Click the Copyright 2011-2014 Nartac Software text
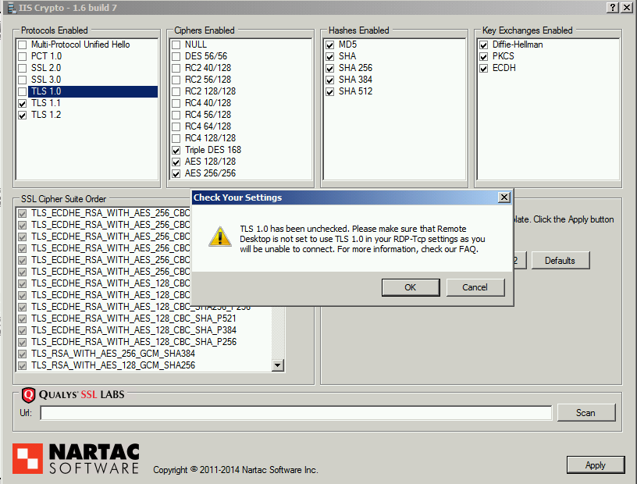 click(236, 470)
